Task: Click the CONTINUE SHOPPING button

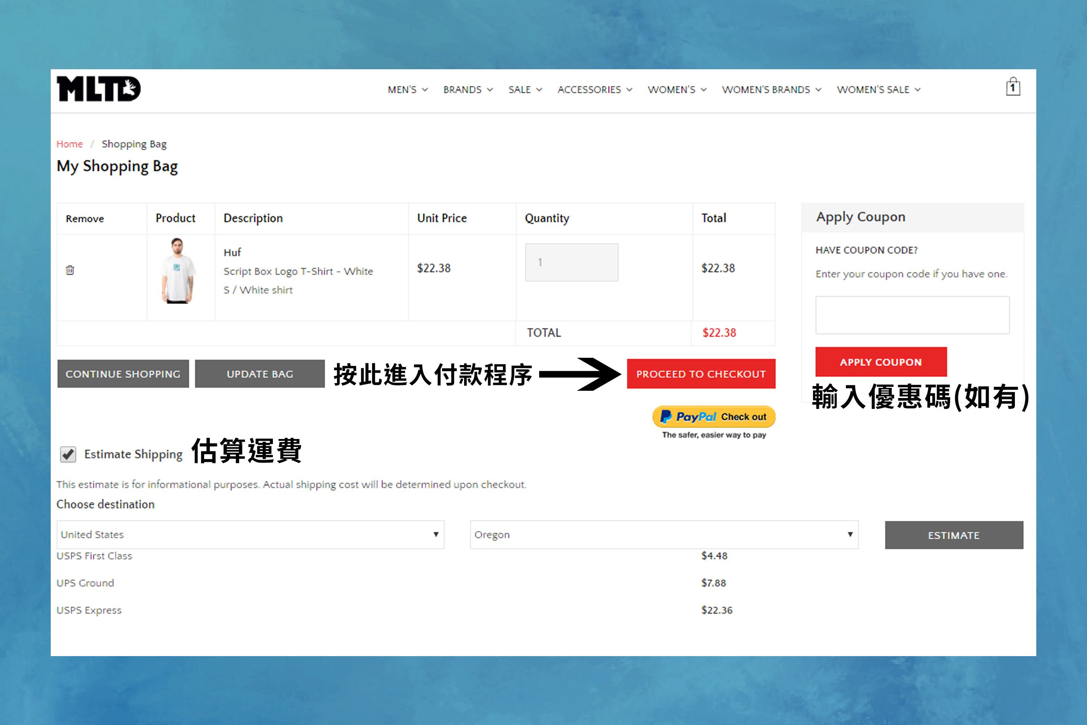Action: click(x=123, y=374)
